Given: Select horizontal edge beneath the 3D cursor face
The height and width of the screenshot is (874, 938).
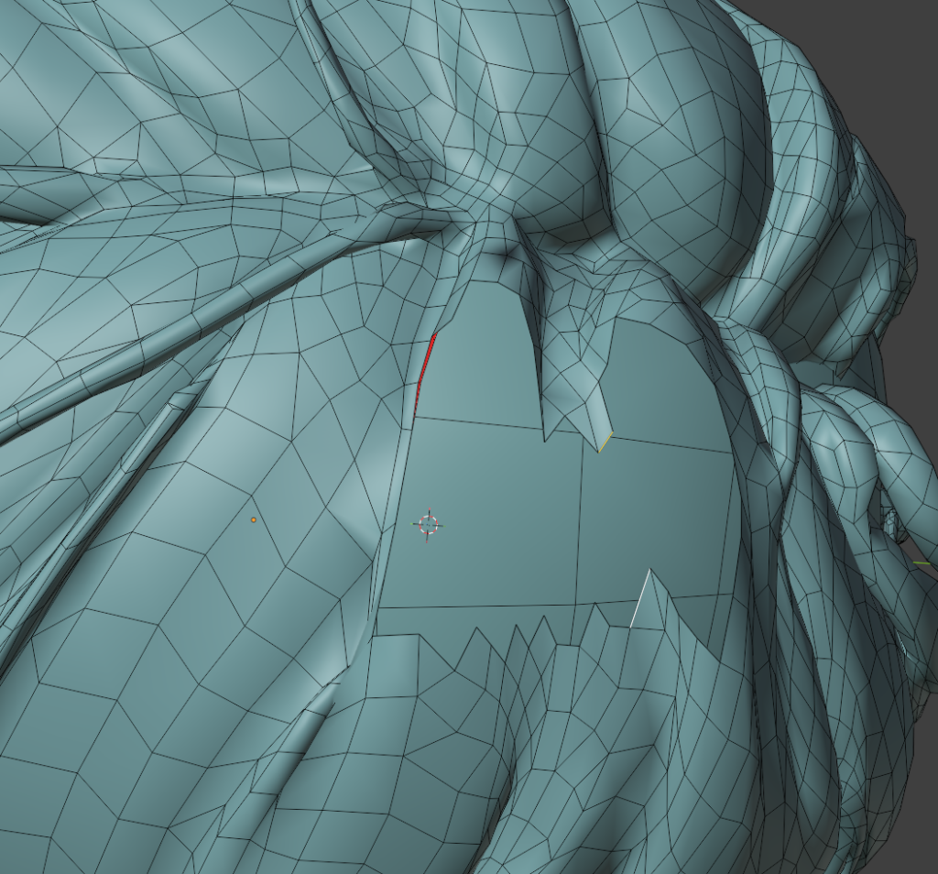Looking at the screenshot, I should pos(476,606).
